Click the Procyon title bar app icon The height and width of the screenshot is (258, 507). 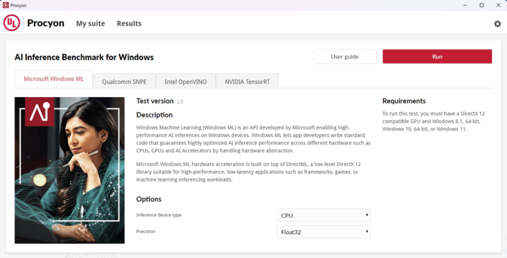[5, 5]
